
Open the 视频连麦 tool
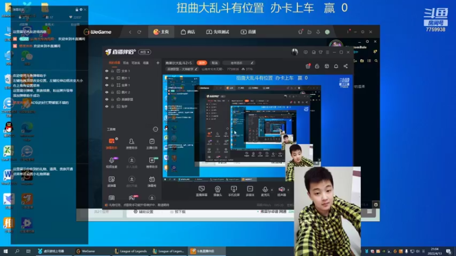(x=111, y=162)
